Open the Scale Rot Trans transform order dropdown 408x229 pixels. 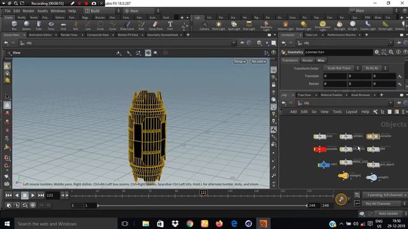(x=342, y=68)
